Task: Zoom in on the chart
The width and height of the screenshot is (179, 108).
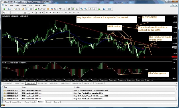Action: (x=82, y=9)
